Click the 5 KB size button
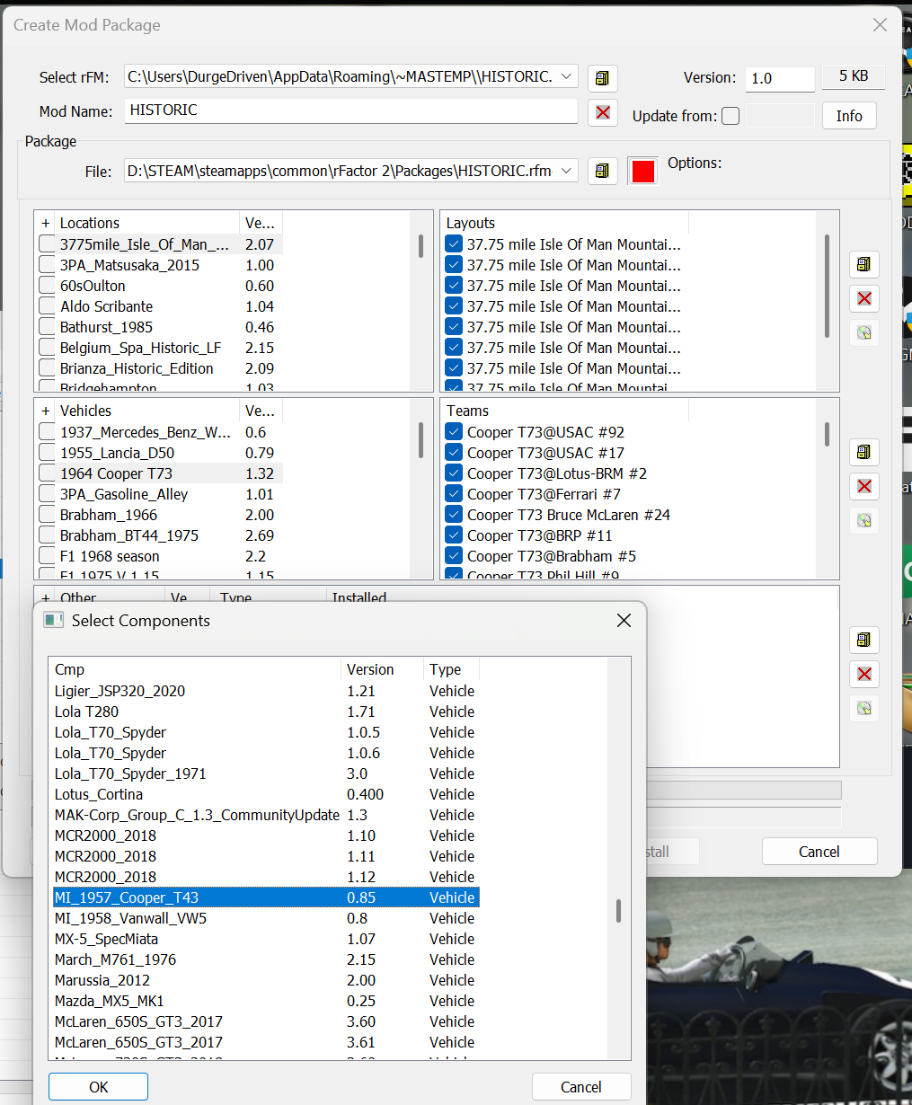 tap(854, 76)
